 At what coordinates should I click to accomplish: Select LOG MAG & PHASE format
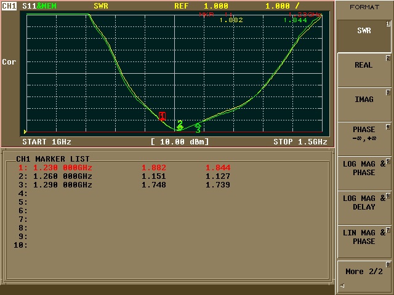click(364, 173)
